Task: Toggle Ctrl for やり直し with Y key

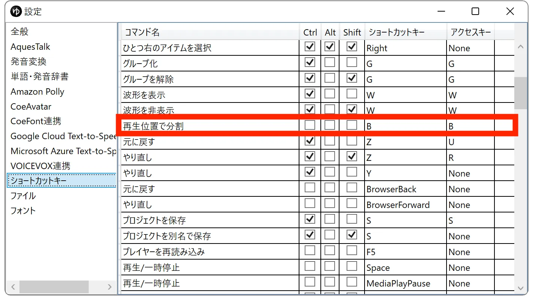Action: point(310,172)
